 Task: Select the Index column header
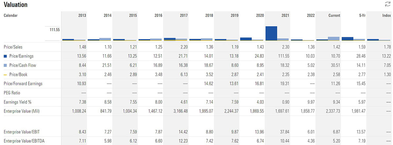pyautogui.click(x=386, y=15)
